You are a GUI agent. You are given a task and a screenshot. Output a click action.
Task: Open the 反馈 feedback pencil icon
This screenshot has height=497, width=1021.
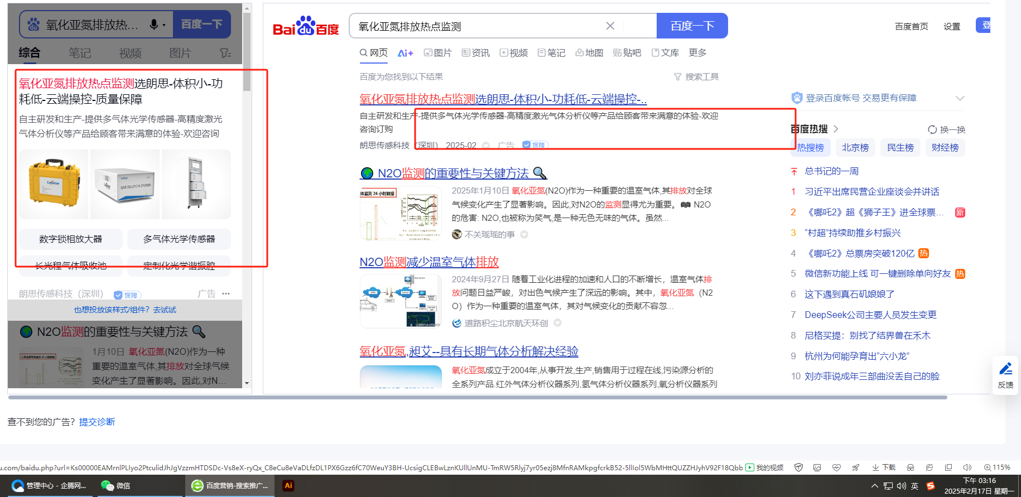(1005, 375)
